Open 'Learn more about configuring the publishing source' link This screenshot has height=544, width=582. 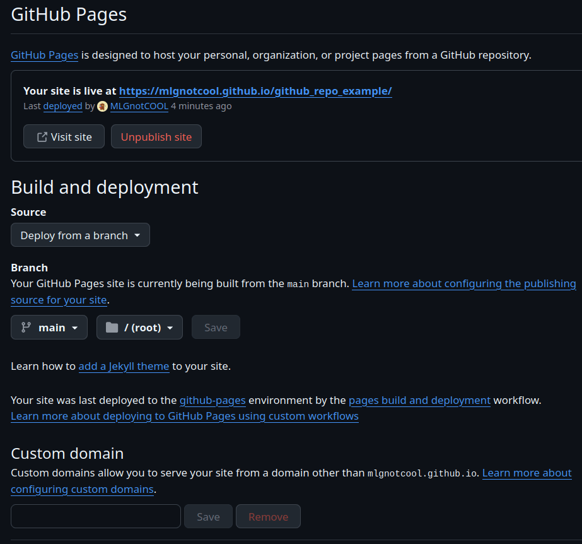tap(464, 284)
